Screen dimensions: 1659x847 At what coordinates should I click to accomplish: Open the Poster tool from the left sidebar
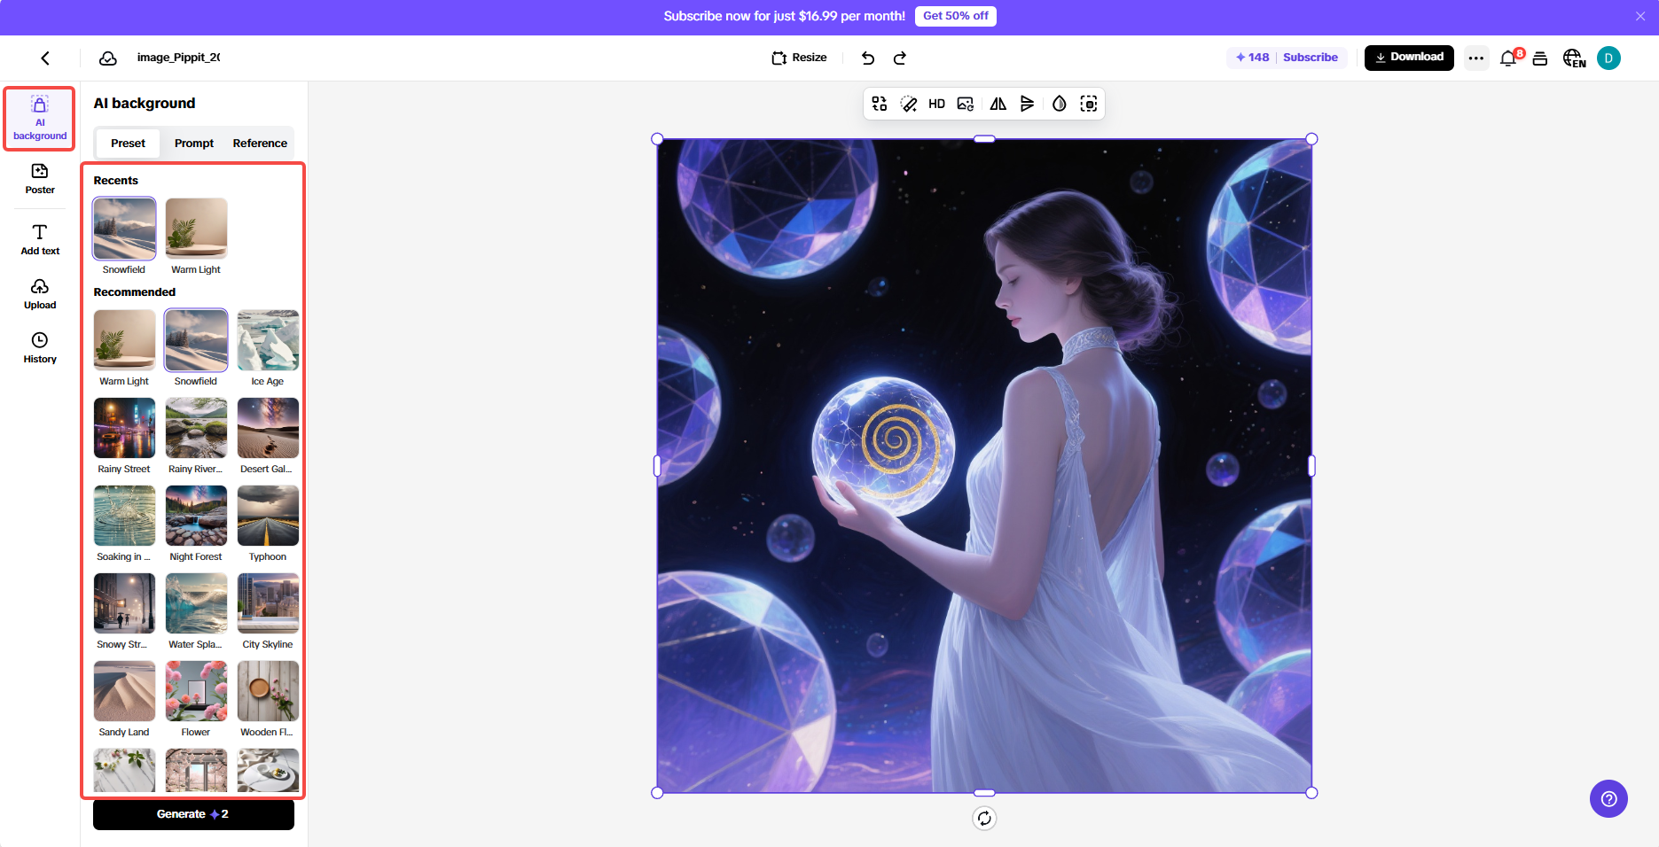[39, 180]
